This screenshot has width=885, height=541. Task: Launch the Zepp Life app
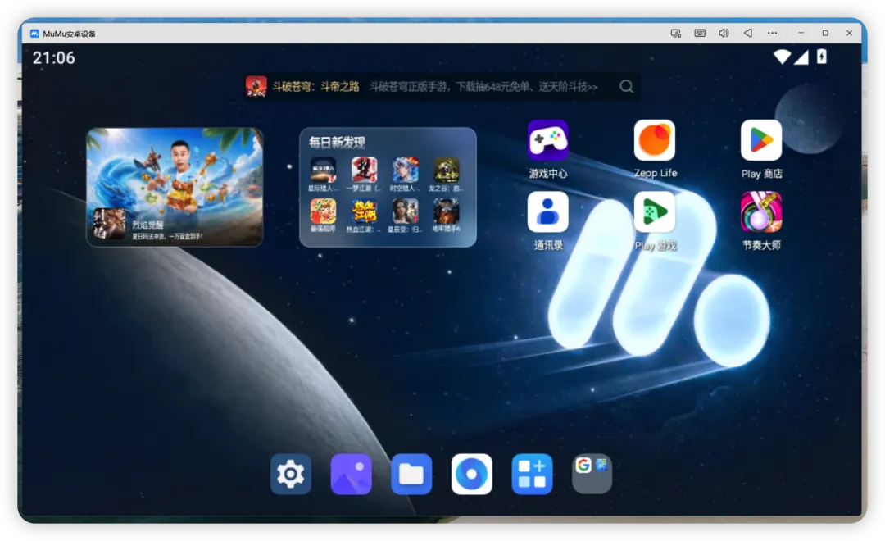click(x=654, y=141)
